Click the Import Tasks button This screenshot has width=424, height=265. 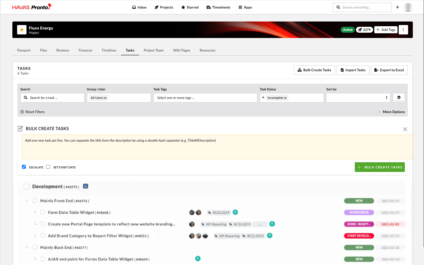click(x=353, y=70)
